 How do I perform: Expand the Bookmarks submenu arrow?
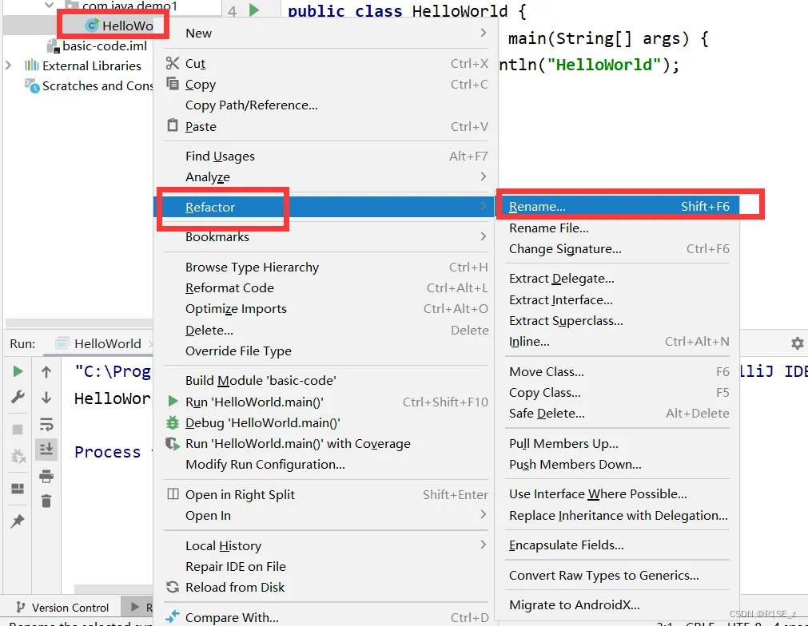(x=484, y=236)
